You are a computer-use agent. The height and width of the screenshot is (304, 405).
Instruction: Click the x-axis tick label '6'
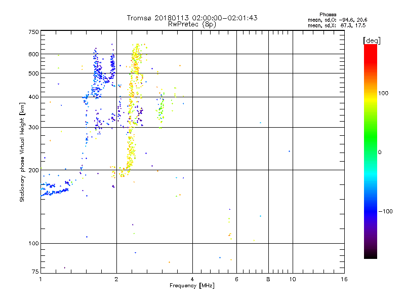click(236, 279)
